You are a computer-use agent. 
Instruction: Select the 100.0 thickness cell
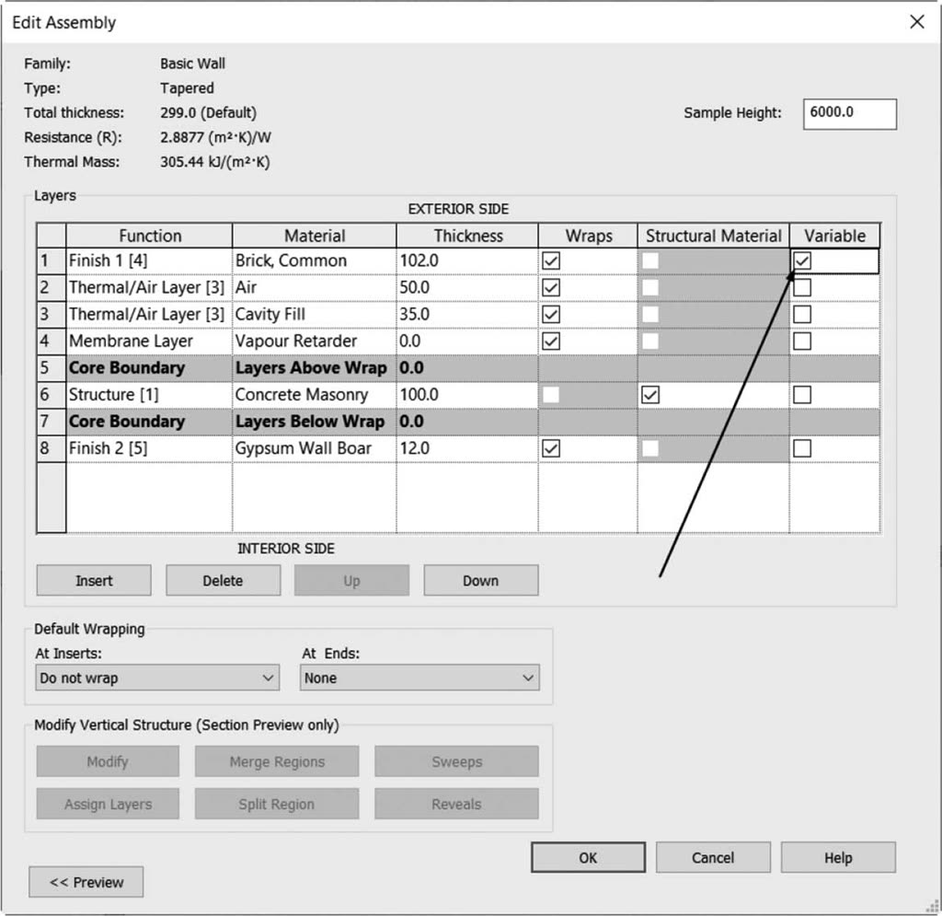point(467,395)
